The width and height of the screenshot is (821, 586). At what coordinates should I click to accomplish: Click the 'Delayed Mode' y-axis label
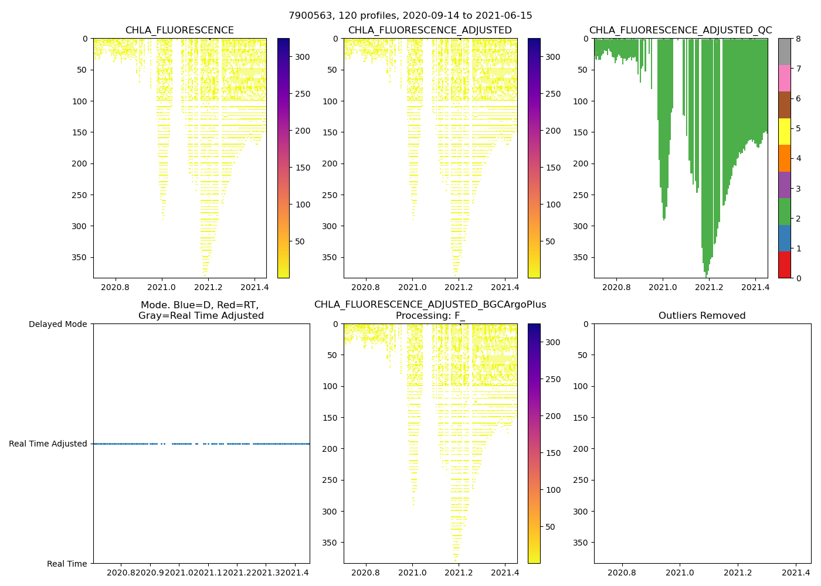[57, 324]
